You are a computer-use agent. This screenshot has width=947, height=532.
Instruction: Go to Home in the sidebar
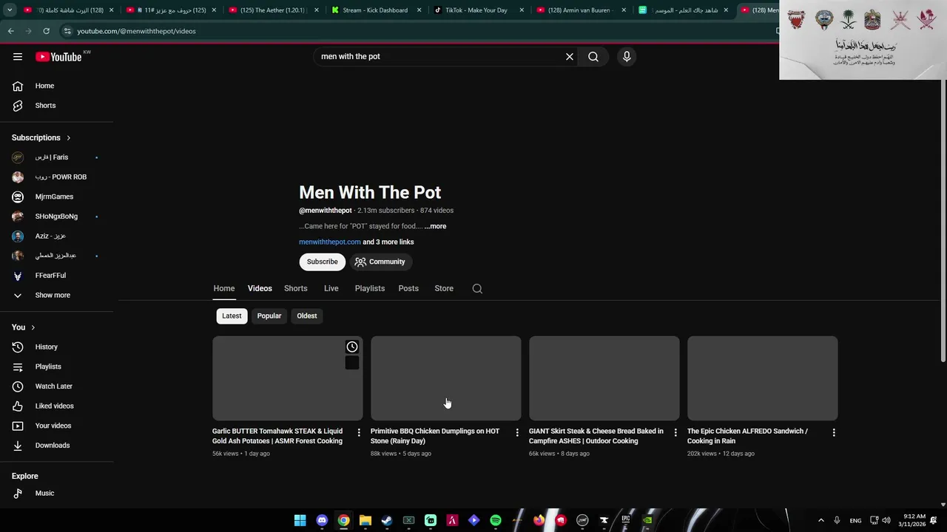(x=56, y=86)
